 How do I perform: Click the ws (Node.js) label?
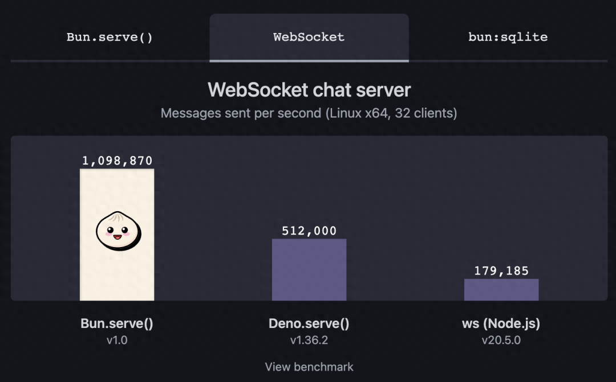[x=501, y=323]
